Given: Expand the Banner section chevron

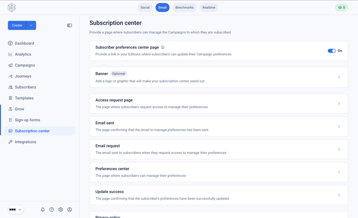Looking at the screenshot, I should click(x=339, y=77).
